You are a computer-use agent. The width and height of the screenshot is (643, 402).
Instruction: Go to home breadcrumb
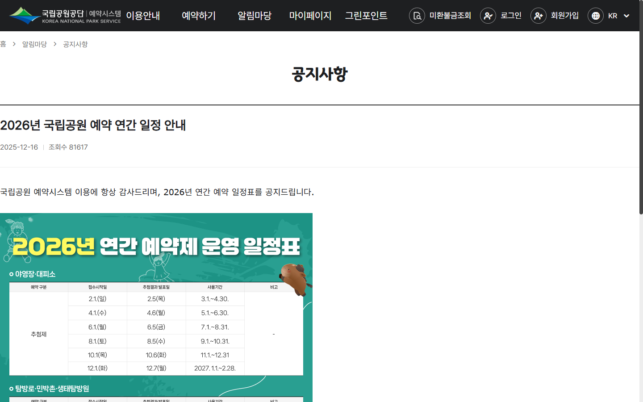(x=3, y=44)
